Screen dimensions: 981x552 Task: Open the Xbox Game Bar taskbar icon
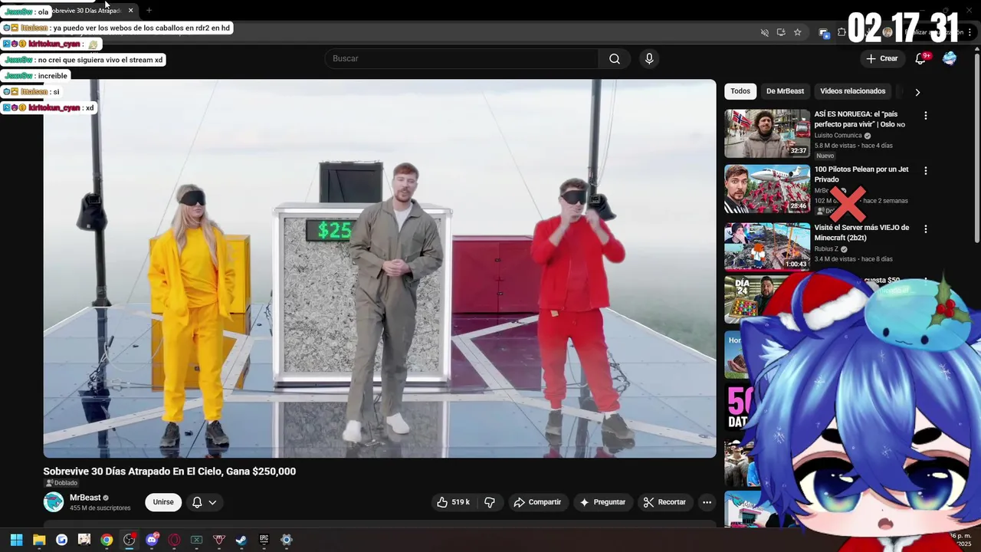click(196, 540)
